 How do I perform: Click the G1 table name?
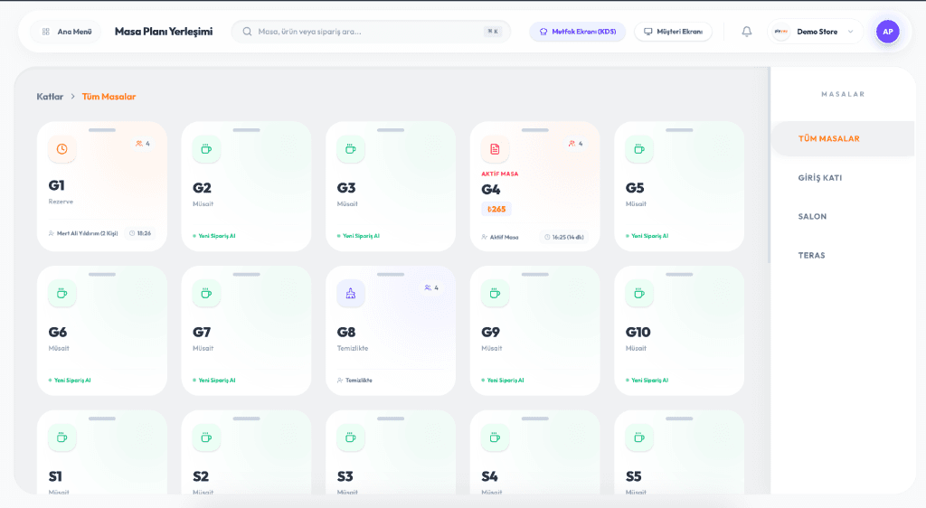point(56,186)
